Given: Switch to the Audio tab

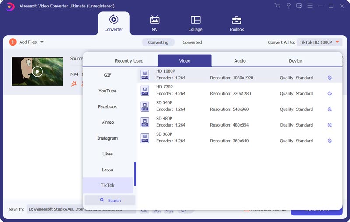Looking at the screenshot, I should pos(240,61).
